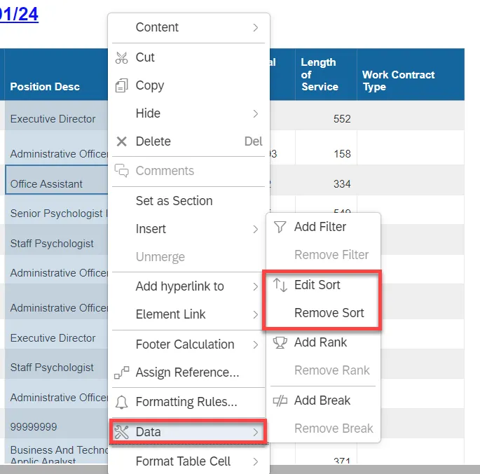
Task: Click the Data wrench icon
Action: click(x=122, y=432)
